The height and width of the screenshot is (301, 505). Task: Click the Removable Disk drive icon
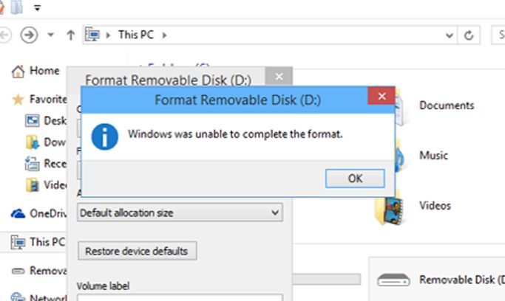393,280
